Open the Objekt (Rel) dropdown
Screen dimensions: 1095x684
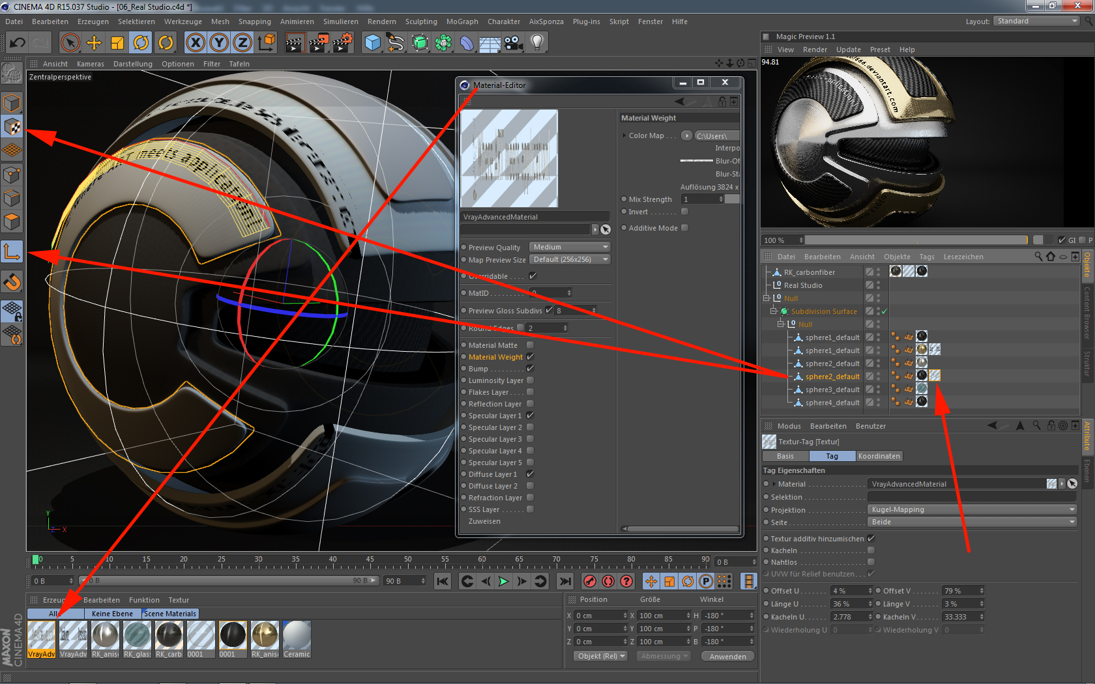(x=601, y=656)
